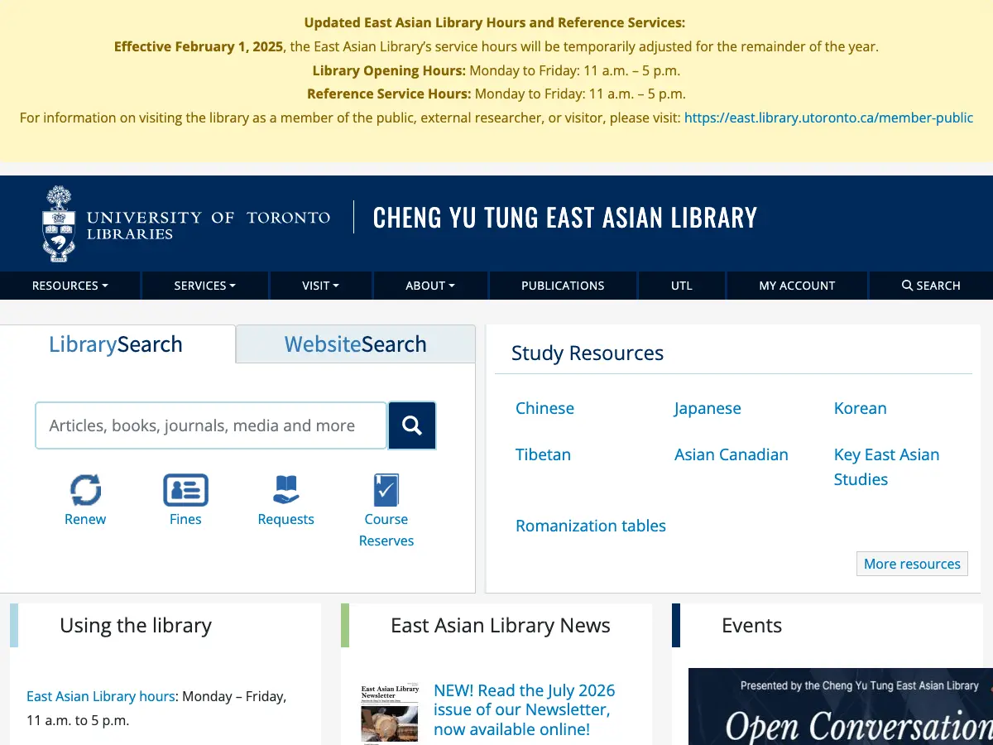
Task: Click the Renew text link
Action: pos(85,519)
